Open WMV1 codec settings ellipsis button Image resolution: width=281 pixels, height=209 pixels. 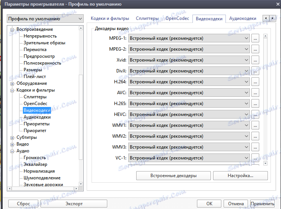pyautogui.click(x=255, y=125)
